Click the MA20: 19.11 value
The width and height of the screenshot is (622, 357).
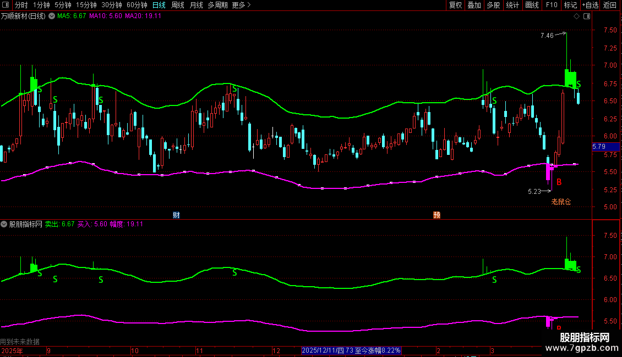(x=143, y=16)
